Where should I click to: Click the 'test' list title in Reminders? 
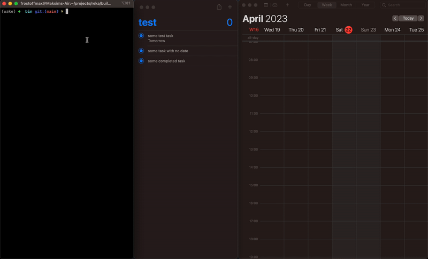pyautogui.click(x=148, y=22)
